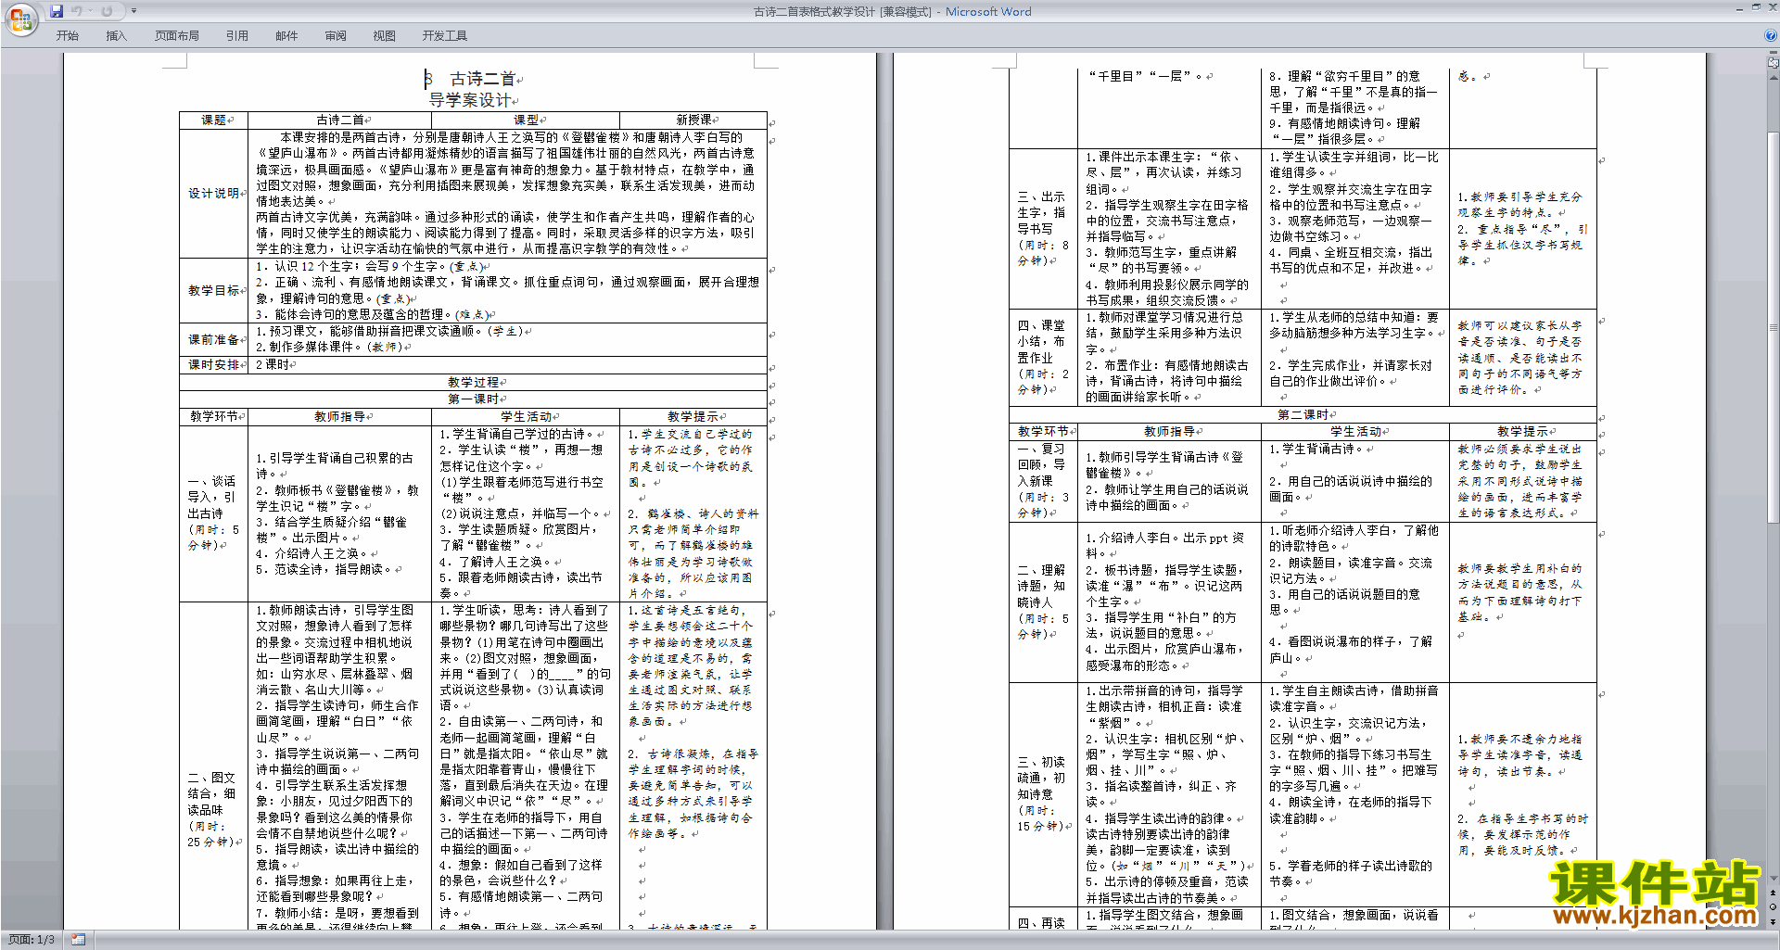
Task: Click the vertical scrollbar down arrow
Action: coord(1774,879)
